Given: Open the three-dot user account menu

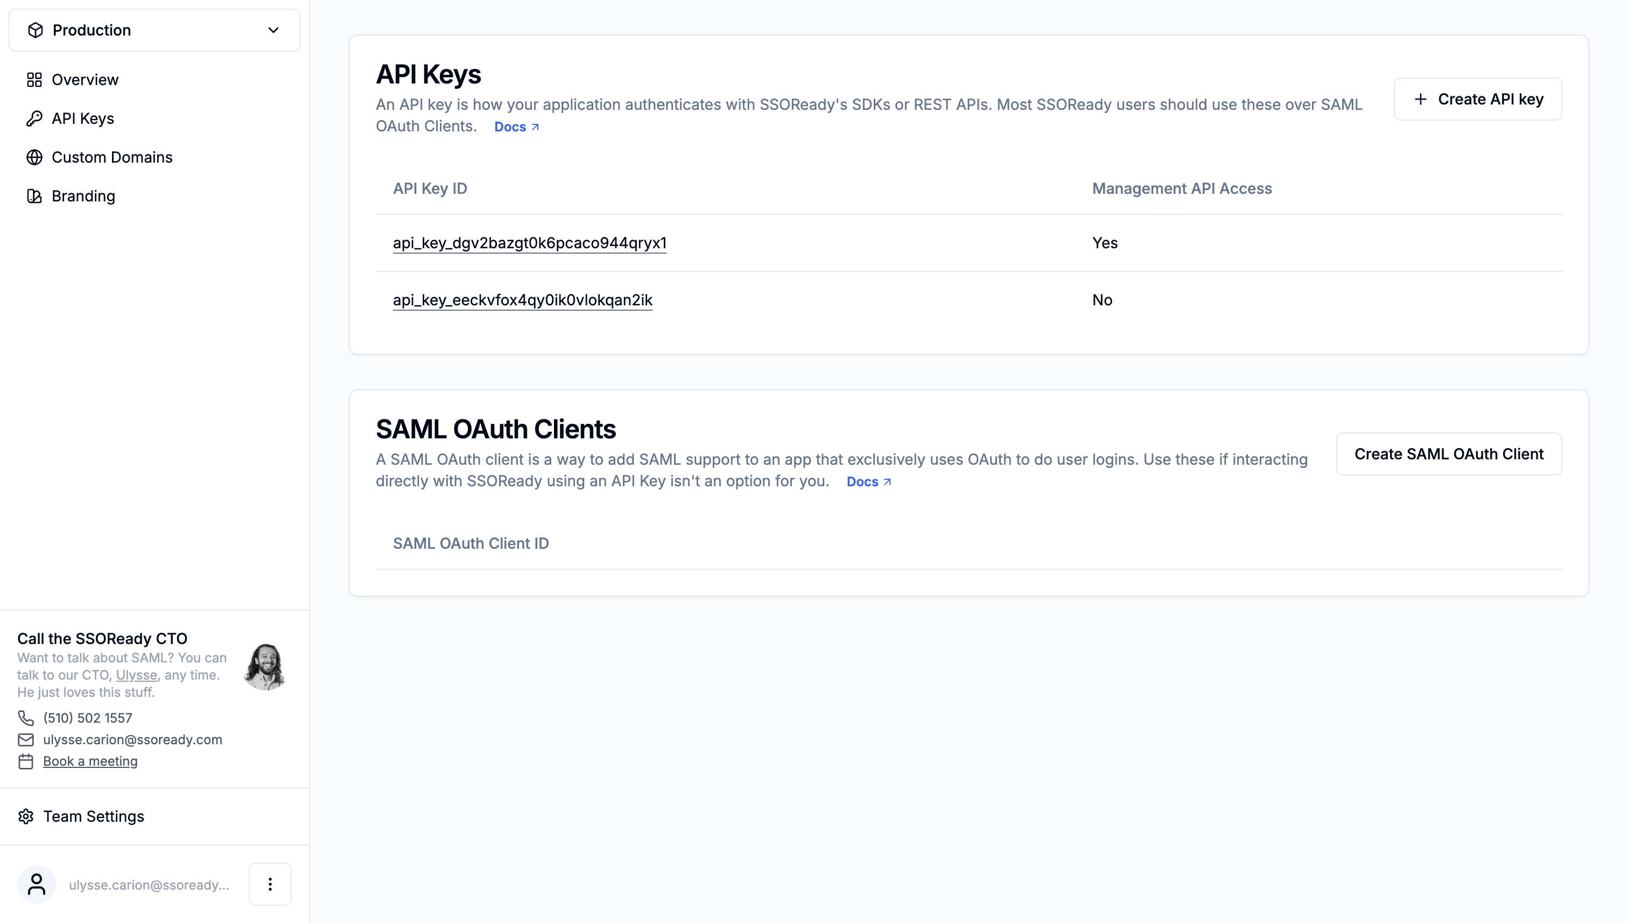Looking at the screenshot, I should point(270,884).
